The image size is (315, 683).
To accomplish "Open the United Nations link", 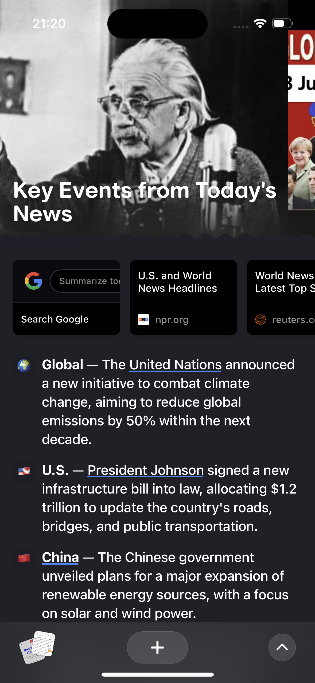I will pos(176,365).
